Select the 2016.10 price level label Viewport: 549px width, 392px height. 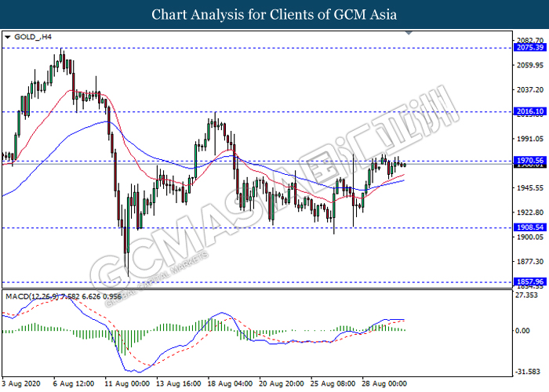point(530,111)
